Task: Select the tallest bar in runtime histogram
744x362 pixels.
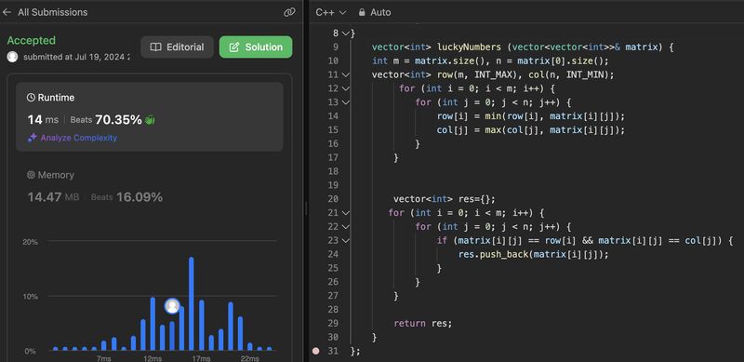Action: pyautogui.click(x=192, y=303)
